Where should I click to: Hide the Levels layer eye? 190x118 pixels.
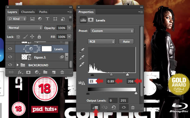10,49
